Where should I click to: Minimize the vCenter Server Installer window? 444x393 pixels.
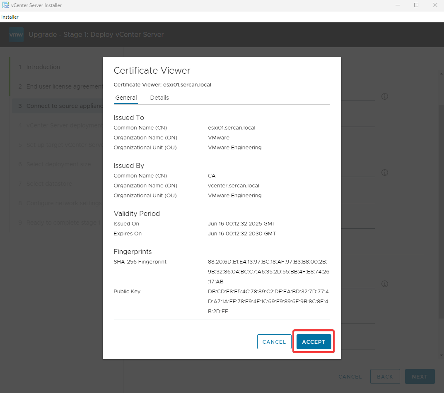[x=398, y=5]
